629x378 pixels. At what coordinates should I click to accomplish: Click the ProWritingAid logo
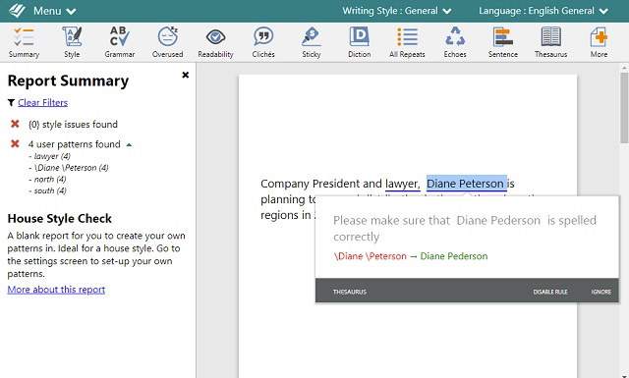[17, 11]
